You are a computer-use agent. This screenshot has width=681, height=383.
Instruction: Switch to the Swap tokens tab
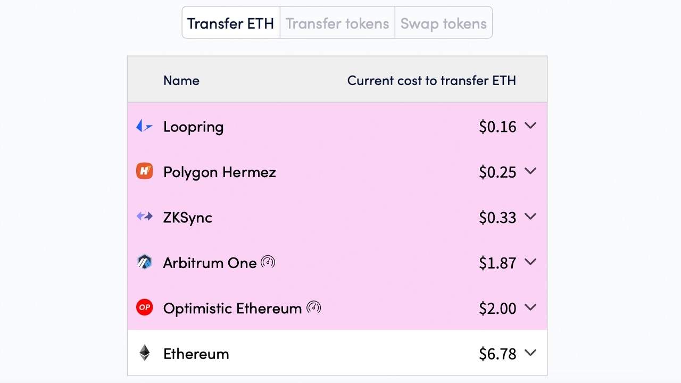click(443, 23)
